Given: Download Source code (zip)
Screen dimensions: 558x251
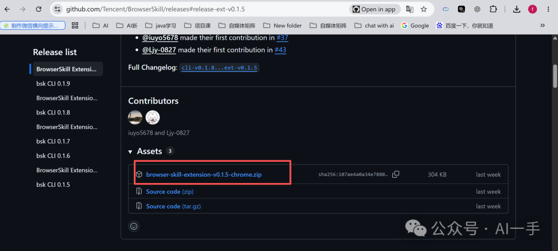Looking at the screenshot, I should pos(170,191).
